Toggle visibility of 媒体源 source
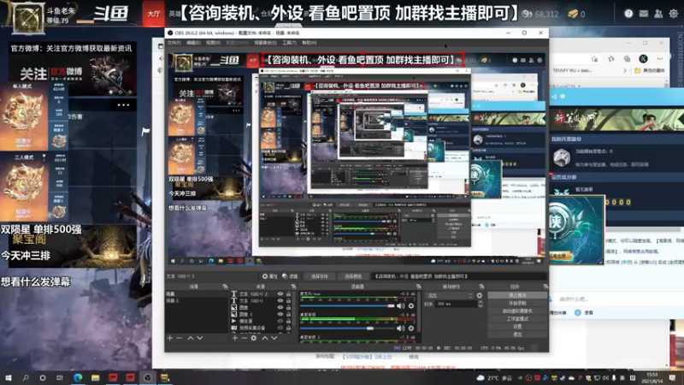Image resolution: width=684 pixels, height=385 pixels. 280,321
